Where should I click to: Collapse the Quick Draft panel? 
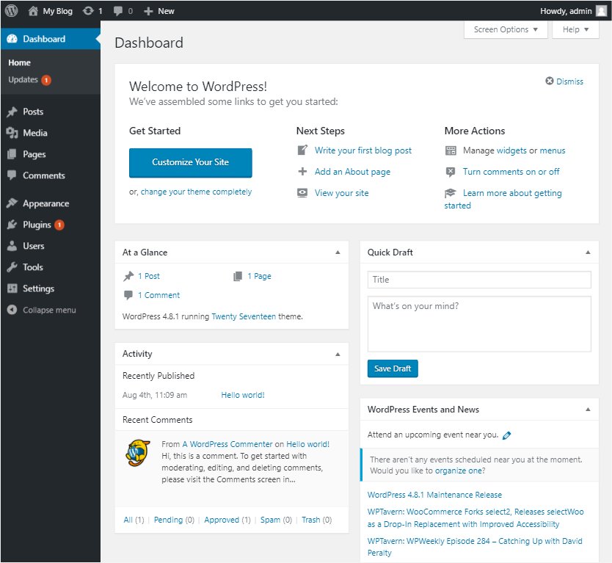pos(588,253)
